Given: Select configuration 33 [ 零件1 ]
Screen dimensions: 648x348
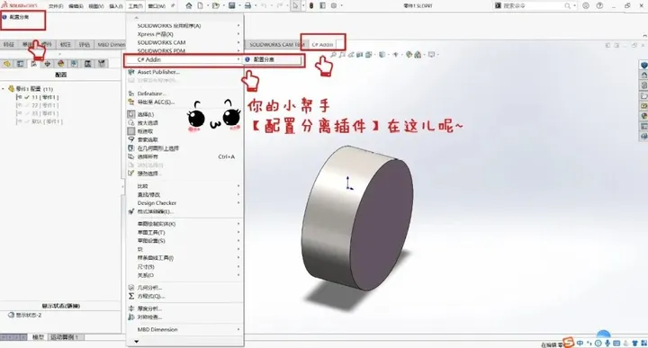Looking at the screenshot, I should point(45,113).
